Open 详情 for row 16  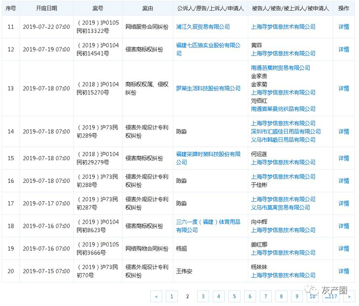click(344, 181)
